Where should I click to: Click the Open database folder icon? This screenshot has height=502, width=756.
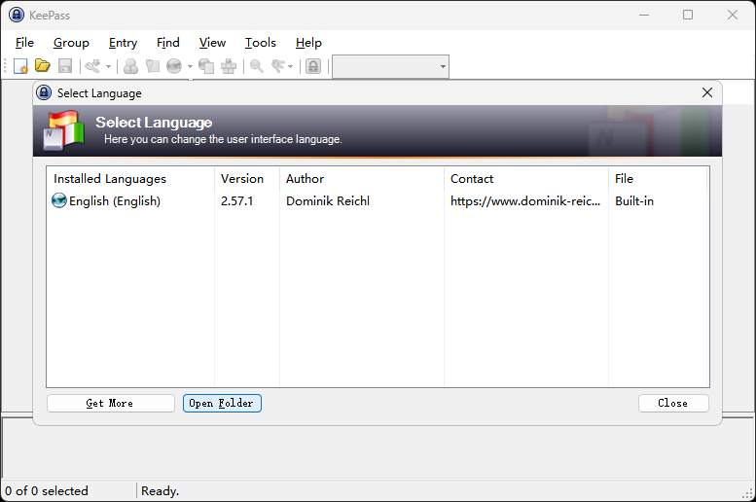coord(43,66)
